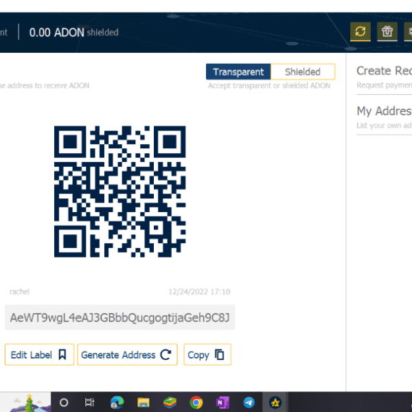Click the yellow refresh sync icon

(360, 32)
